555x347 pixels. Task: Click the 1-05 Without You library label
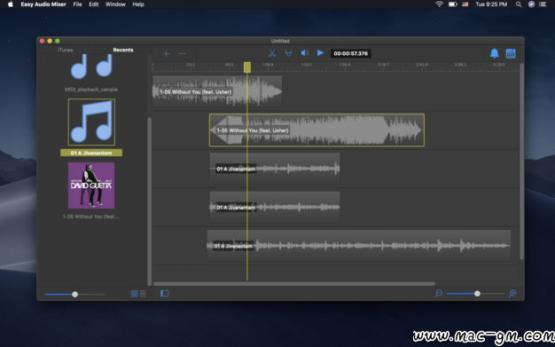point(91,217)
